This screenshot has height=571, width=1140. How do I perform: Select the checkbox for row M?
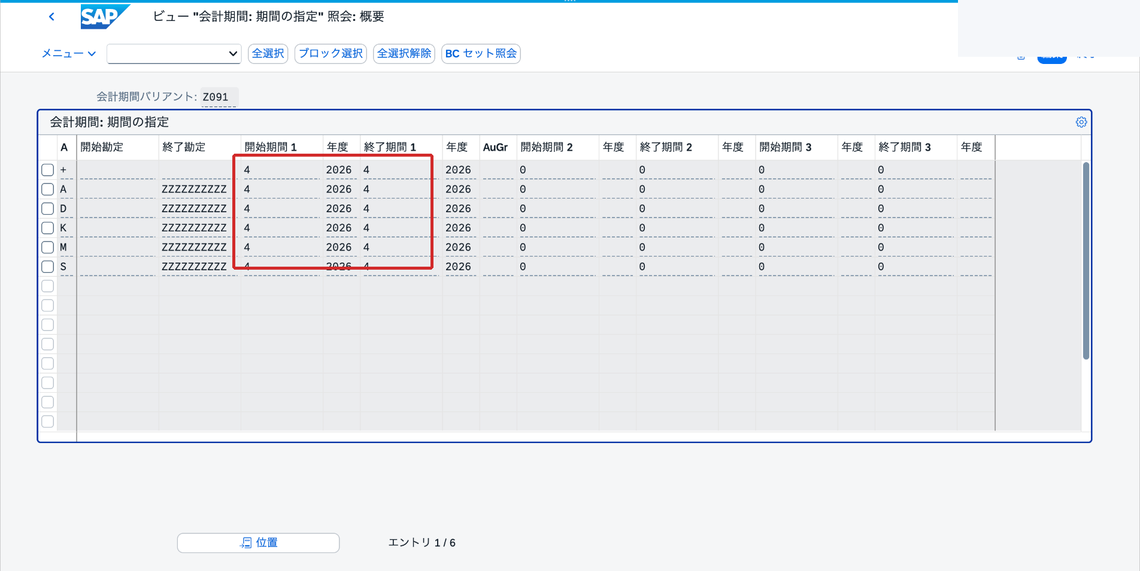(48, 247)
